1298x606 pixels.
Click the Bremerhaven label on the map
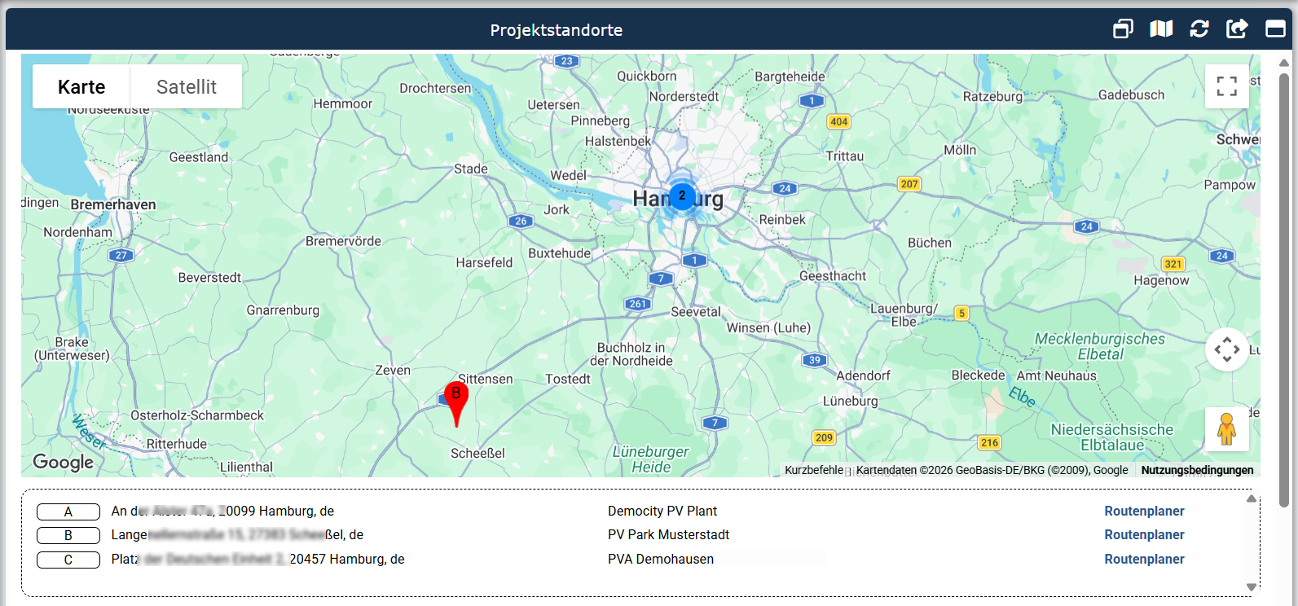tap(113, 204)
